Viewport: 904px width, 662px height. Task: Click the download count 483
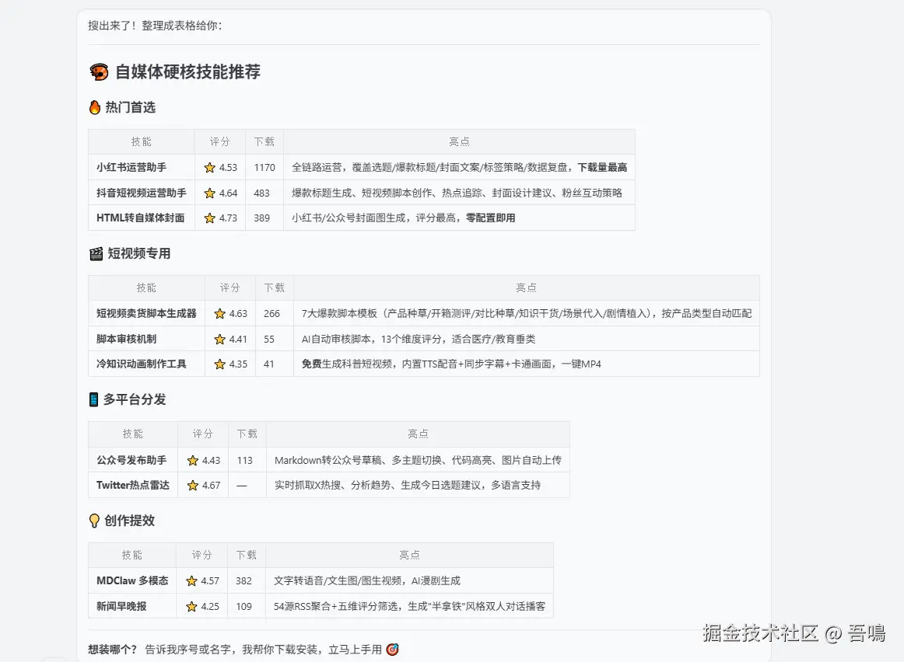[261, 193]
